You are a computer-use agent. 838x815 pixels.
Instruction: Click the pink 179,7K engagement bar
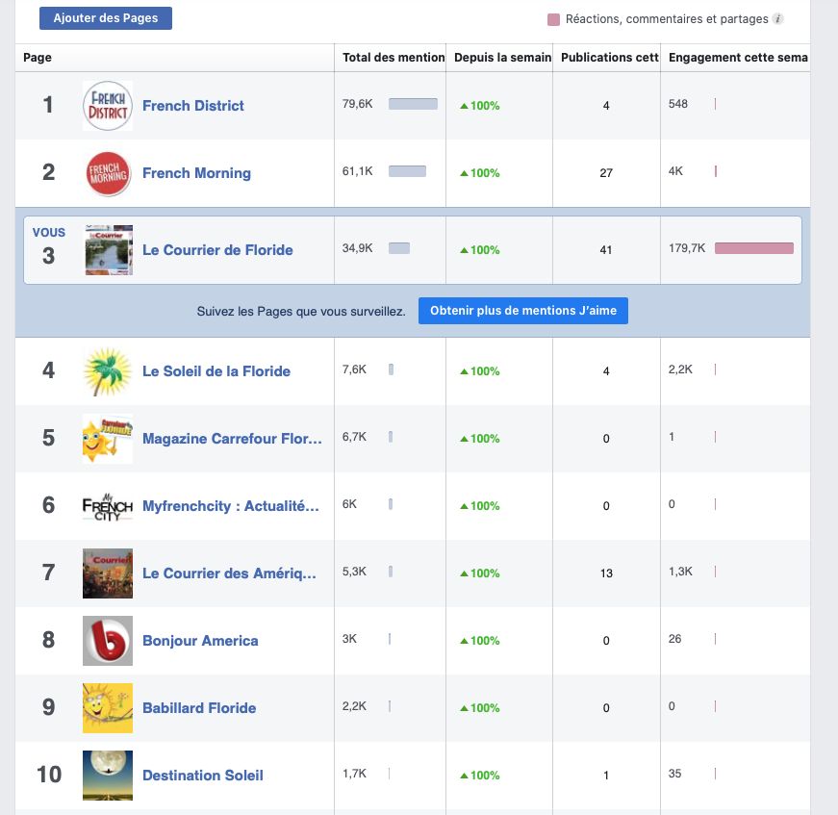click(x=754, y=248)
